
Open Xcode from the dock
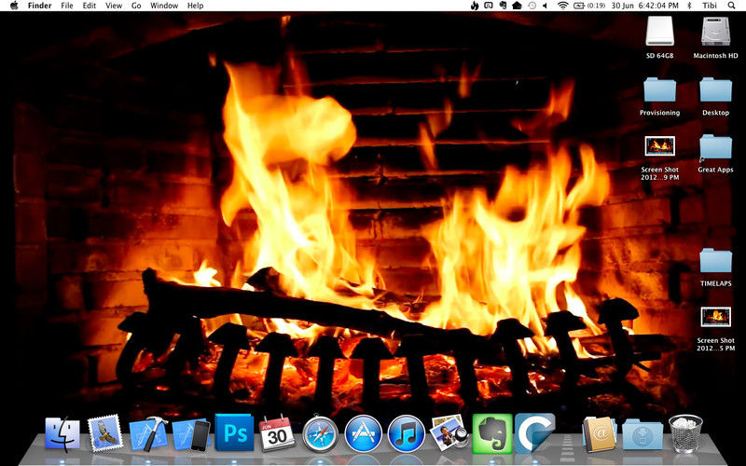pos(147,433)
